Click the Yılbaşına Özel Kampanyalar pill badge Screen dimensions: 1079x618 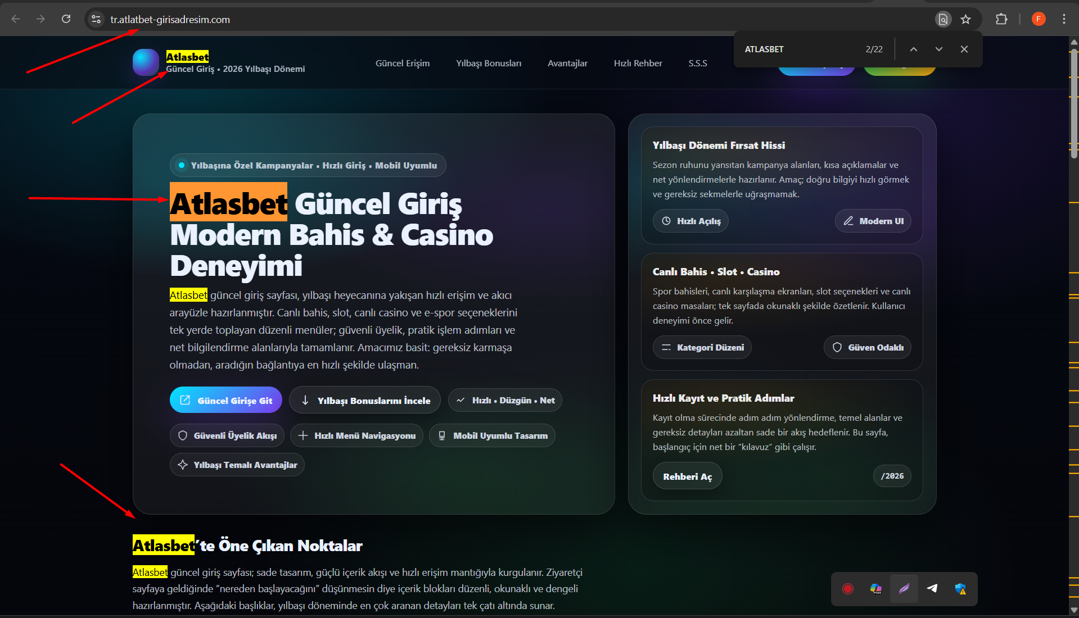pos(308,165)
